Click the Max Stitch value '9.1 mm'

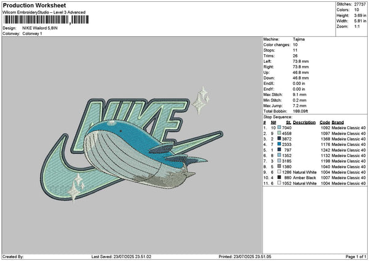pos(300,95)
